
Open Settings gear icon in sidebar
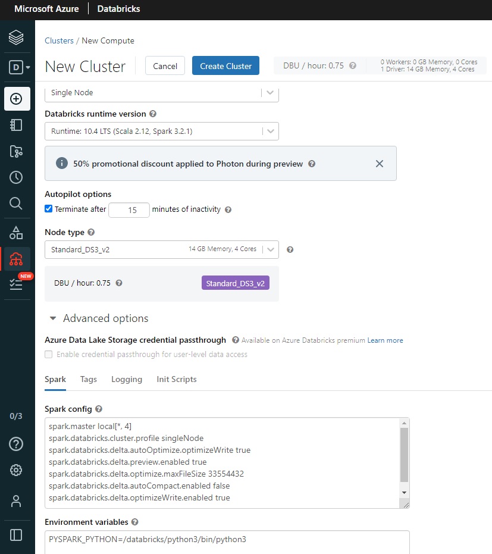tap(17, 470)
